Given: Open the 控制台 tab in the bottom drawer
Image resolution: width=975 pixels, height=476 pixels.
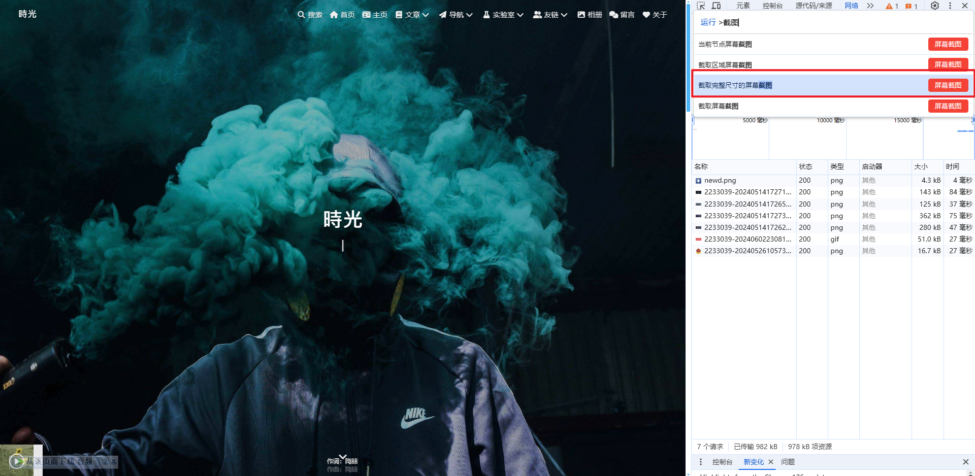Looking at the screenshot, I should point(722,462).
